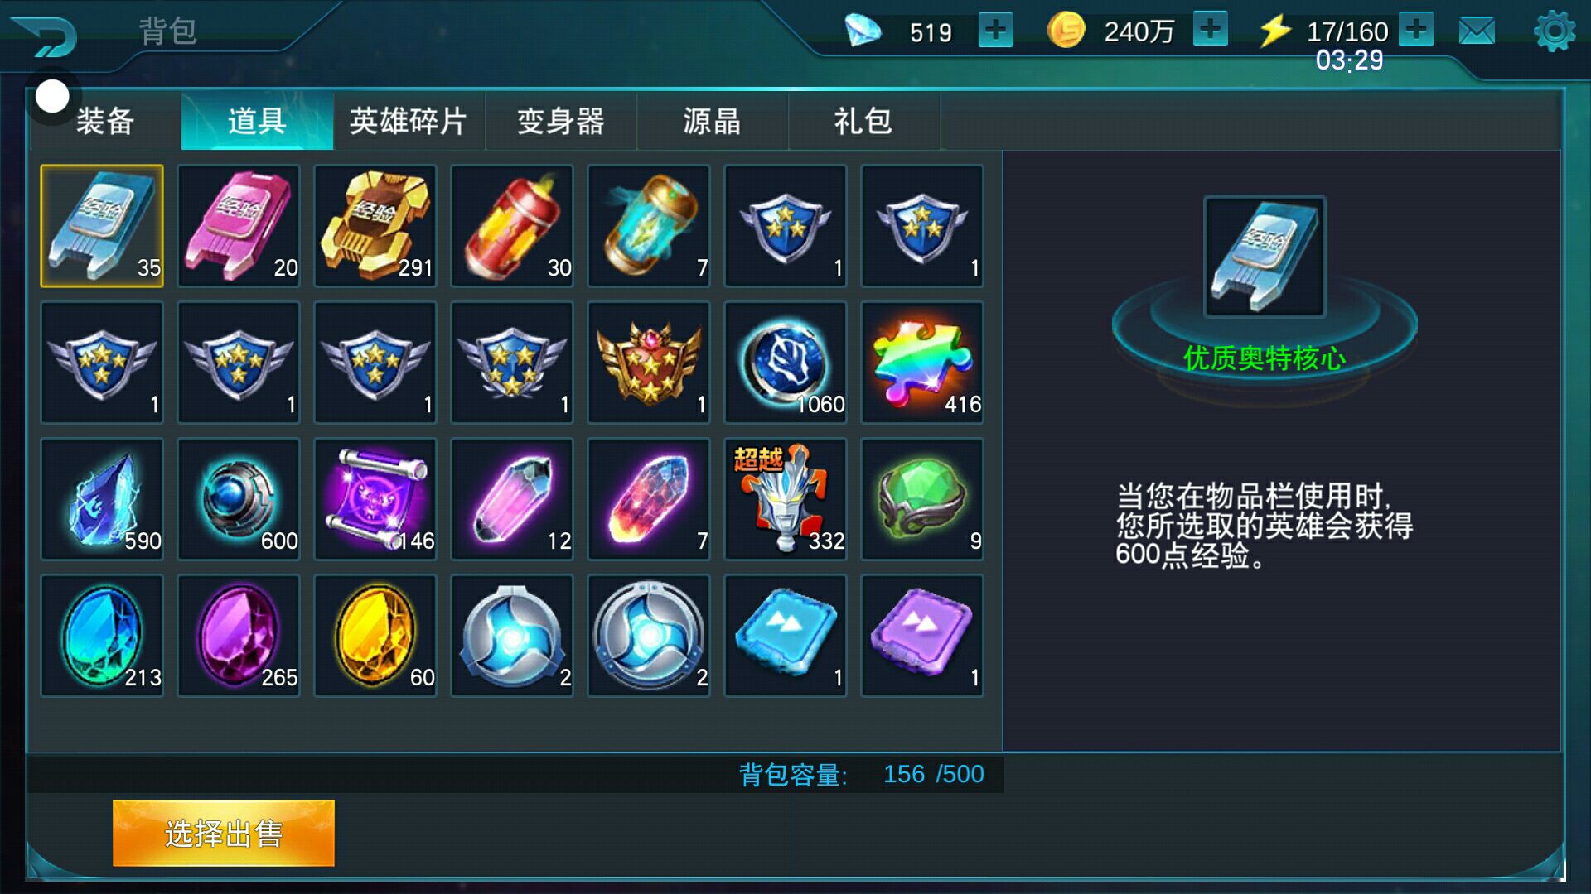Viewport: 1591px width, 894px height.
Task: Select the gold experience chip with count 291
Action: pyautogui.click(x=375, y=226)
